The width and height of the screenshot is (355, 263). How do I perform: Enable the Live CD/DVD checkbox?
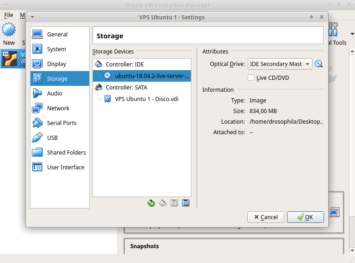click(x=251, y=78)
